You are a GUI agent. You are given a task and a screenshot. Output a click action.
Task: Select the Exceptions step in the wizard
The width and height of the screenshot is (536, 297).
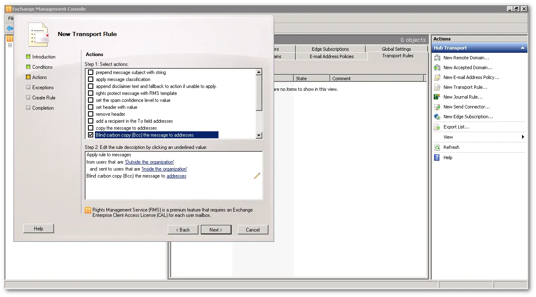[x=42, y=87]
